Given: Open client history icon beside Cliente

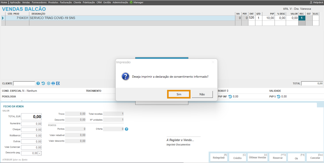Looking at the screenshot, I should (43, 83).
